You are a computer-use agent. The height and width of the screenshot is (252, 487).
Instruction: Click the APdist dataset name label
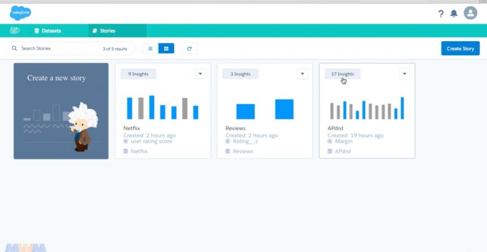click(343, 151)
